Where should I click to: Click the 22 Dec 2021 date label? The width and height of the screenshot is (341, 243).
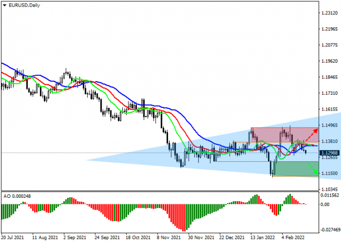232,238
